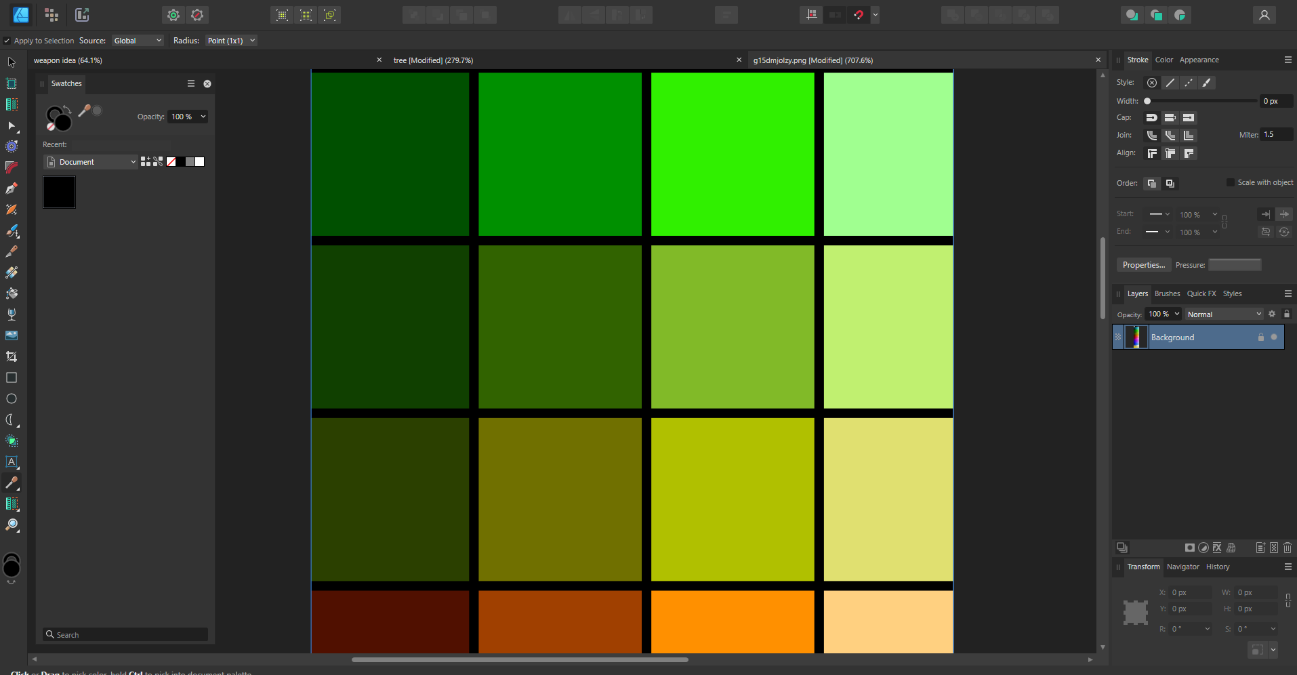The height and width of the screenshot is (675, 1297).
Task: Select the Zoom magnifier tool
Action: (x=12, y=525)
